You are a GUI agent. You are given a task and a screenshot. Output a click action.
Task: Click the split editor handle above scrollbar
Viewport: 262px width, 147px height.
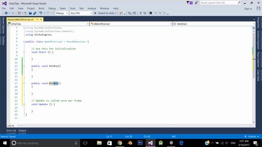pyautogui.click(x=254, y=28)
